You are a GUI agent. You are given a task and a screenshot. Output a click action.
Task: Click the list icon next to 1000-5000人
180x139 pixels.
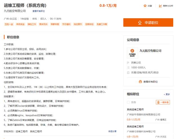coord(128,68)
